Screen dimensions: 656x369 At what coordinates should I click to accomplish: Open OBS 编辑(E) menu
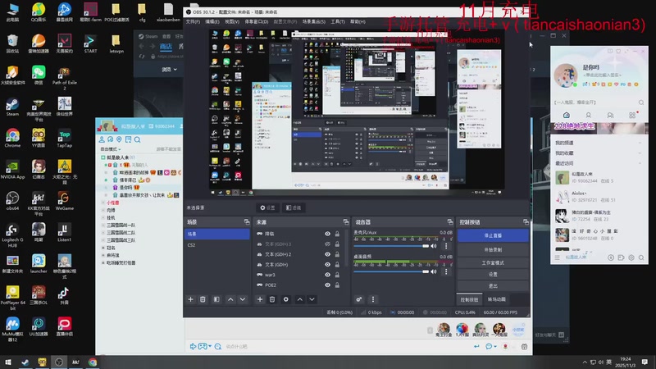(212, 22)
